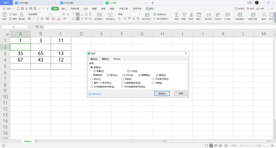The image size is (276, 148).
Task: Click the 剪切 (Cut) scissors icon
Action: click(11, 14)
